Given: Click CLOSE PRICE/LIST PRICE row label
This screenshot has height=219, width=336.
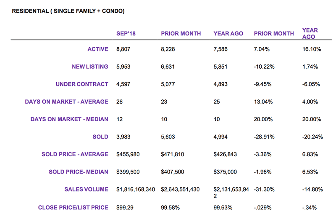Looking at the screenshot, I should point(73,207).
